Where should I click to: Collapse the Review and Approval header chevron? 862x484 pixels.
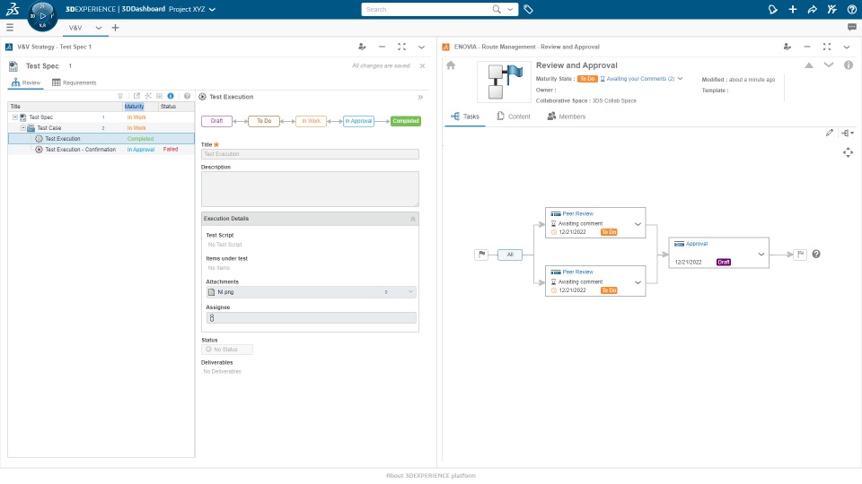click(829, 65)
